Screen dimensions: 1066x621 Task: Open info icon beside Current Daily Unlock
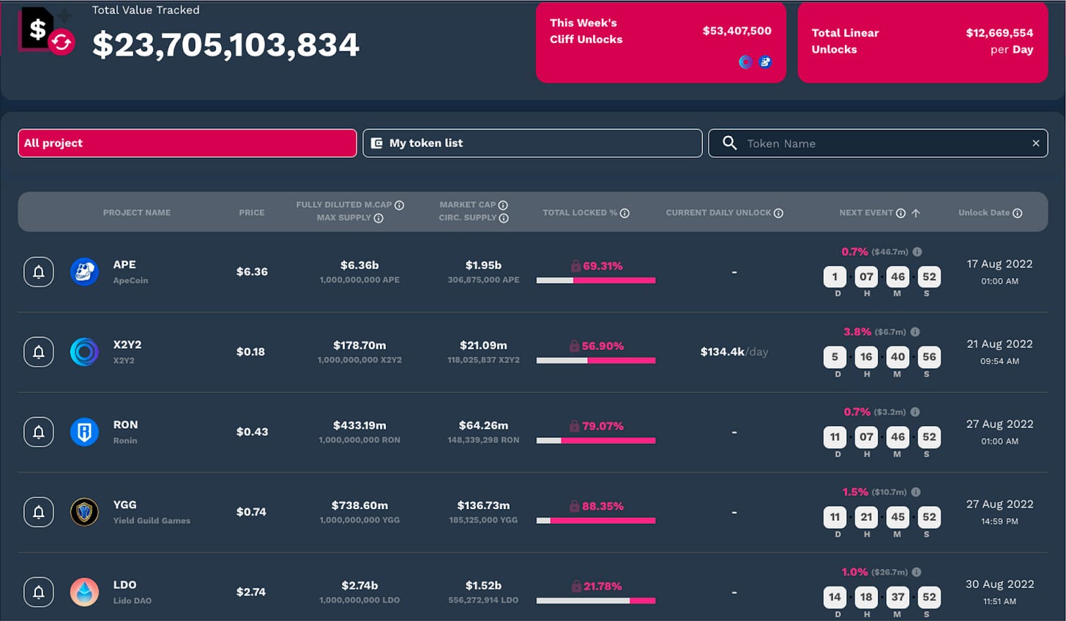click(778, 213)
